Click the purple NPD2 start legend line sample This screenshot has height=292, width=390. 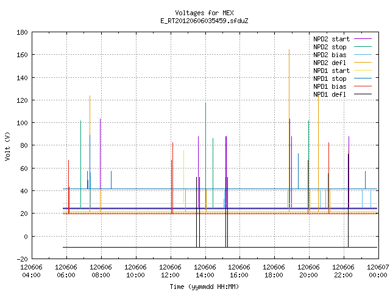pos(363,39)
